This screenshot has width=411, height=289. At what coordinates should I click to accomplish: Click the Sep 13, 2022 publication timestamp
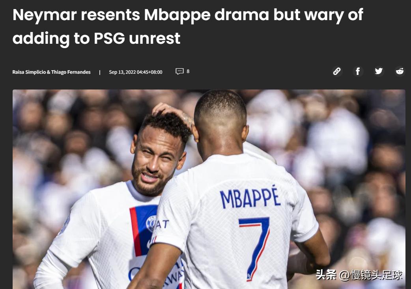point(136,72)
